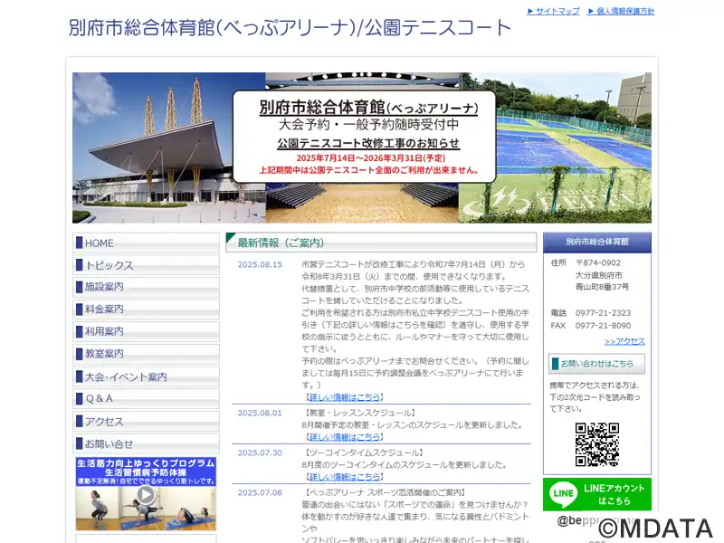Screen dimensions: 724x543
Task: Play the 生活習慣病予防体操 video
Action: pyautogui.click(x=146, y=494)
